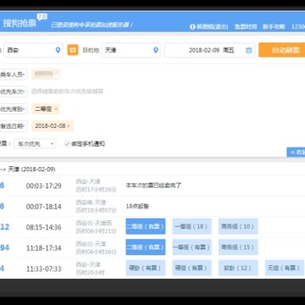Remove the 二等座 seat tag
Image resolution: width=305 pixels, height=305 pixels.
pos(56,109)
